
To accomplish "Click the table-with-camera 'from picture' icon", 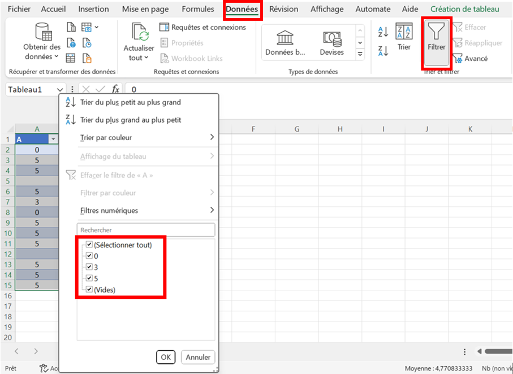I will click(x=87, y=27).
